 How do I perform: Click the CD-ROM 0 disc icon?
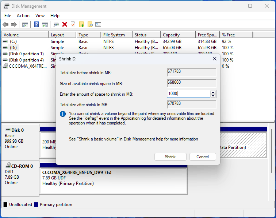[x=8, y=165]
